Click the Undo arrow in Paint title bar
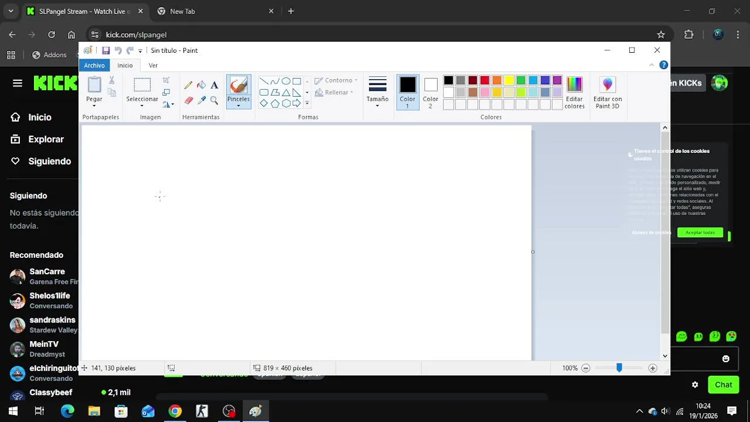Image resolution: width=750 pixels, height=422 pixels. point(118,50)
